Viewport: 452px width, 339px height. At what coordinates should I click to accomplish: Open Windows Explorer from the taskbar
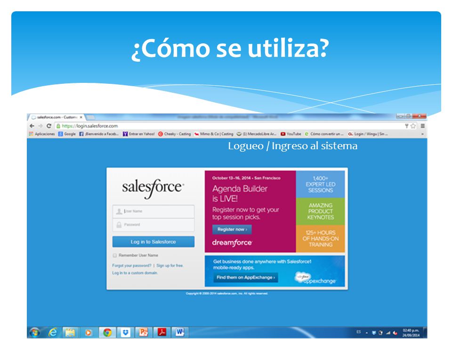[70, 333]
